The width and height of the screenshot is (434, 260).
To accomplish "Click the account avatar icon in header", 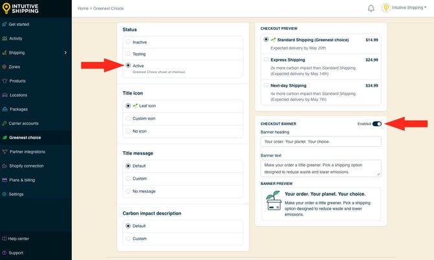I will tap(386, 8).
